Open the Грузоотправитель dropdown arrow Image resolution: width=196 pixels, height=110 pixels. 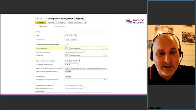click(x=105, y=48)
